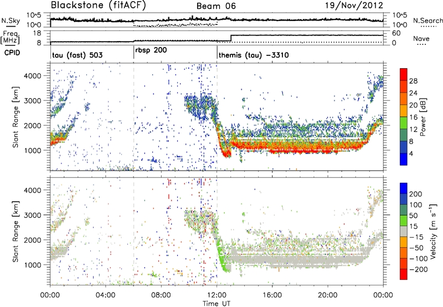Image resolution: width=443 pixels, height=307 pixels.
Task: Click the '18' tick on the Freq axis
Action: coord(37,33)
